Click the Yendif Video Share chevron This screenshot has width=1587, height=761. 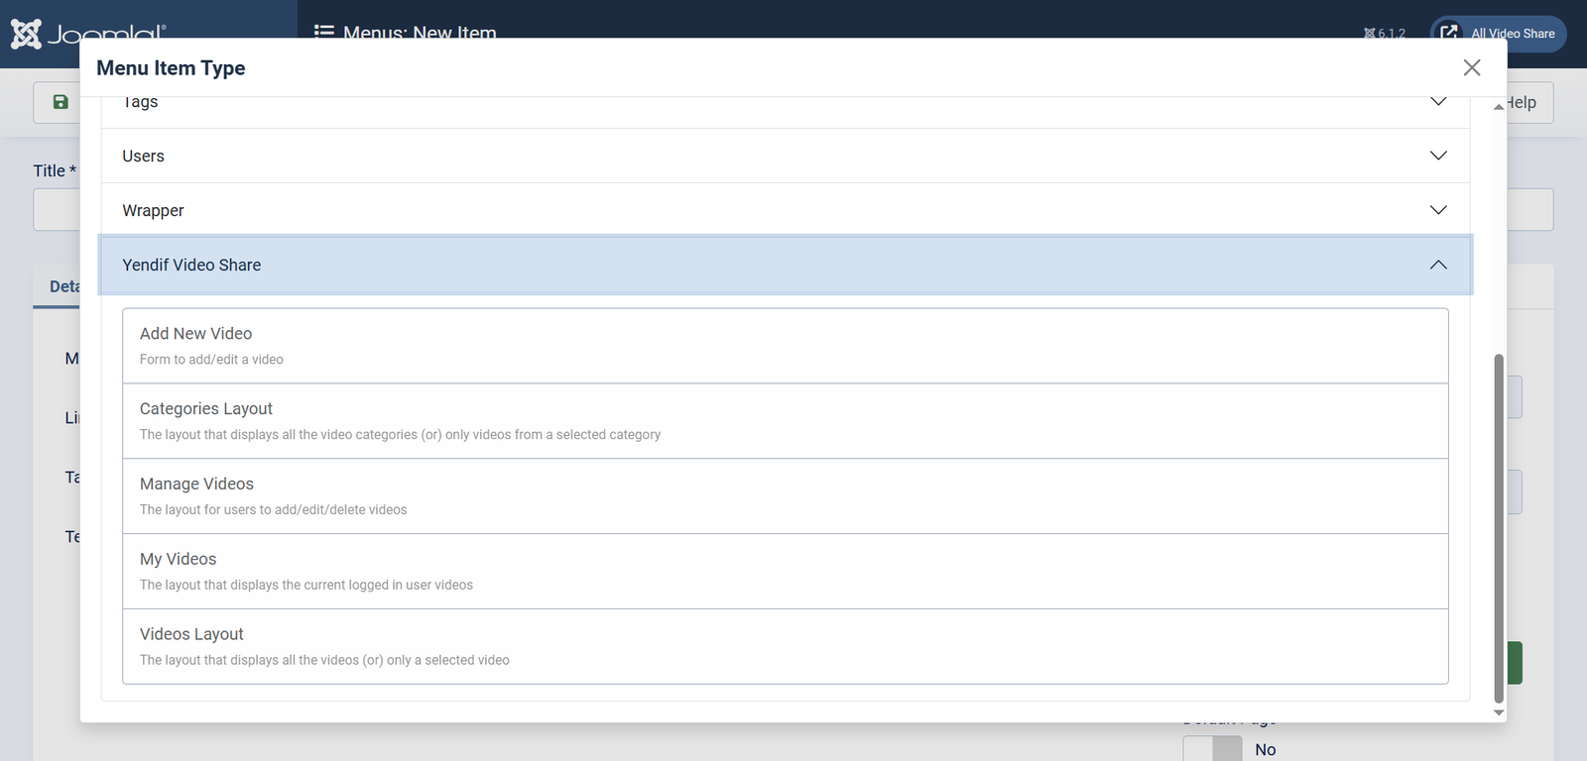pos(1438,265)
